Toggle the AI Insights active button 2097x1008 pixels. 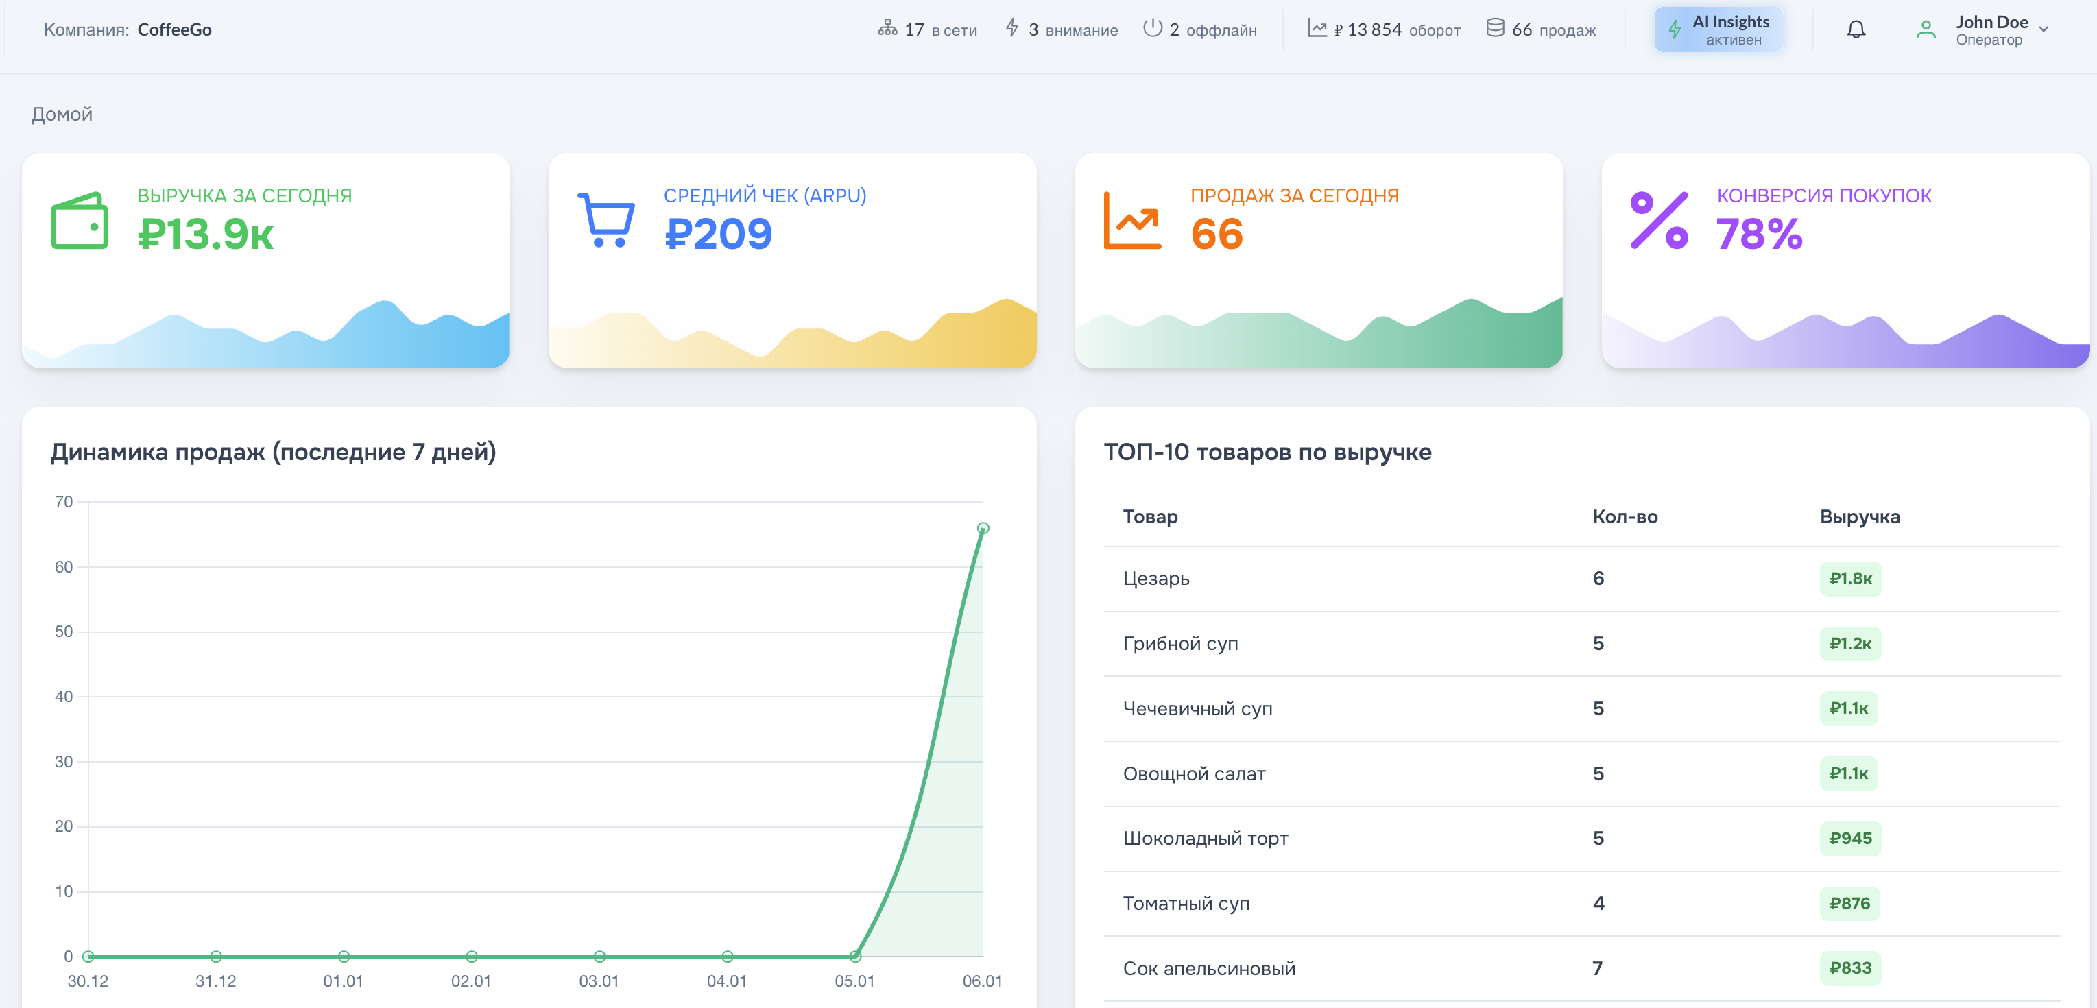(1719, 29)
